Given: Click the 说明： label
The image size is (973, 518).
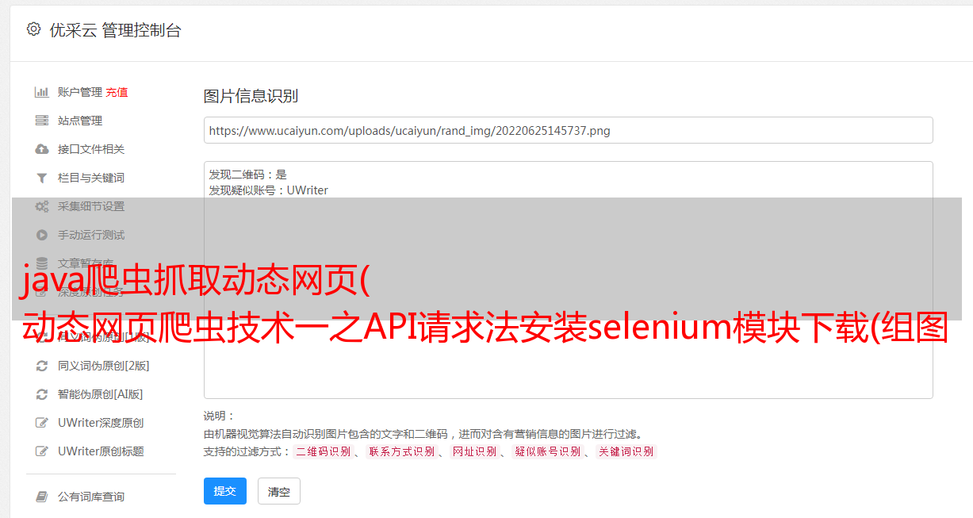Looking at the screenshot, I should [220, 416].
